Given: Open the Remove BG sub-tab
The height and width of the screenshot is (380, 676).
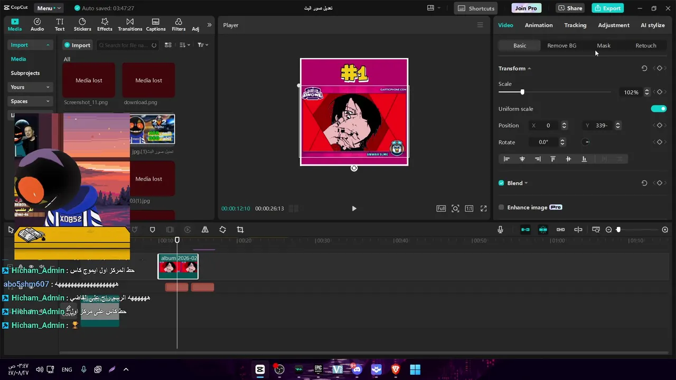Looking at the screenshot, I should click(561, 45).
